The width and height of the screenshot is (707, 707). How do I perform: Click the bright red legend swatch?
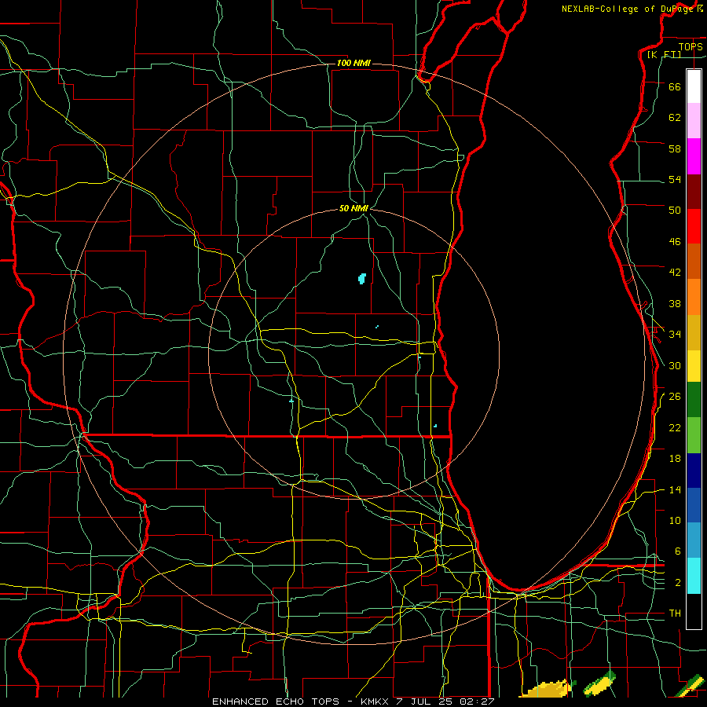coord(694,226)
